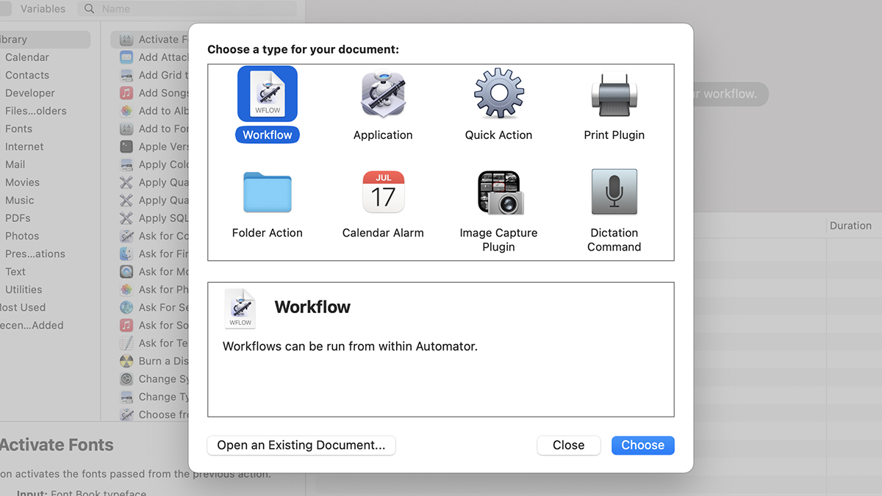Screen dimensions: 882x496
Task: Click the Duration column header
Action: point(850,226)
